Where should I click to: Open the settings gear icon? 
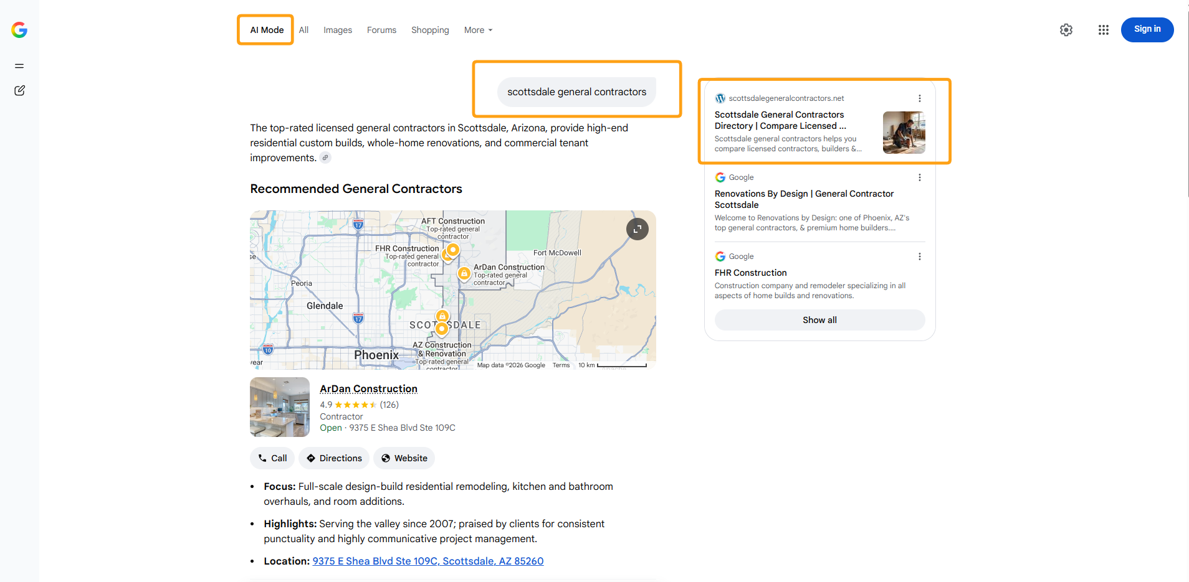point(1066,30)
